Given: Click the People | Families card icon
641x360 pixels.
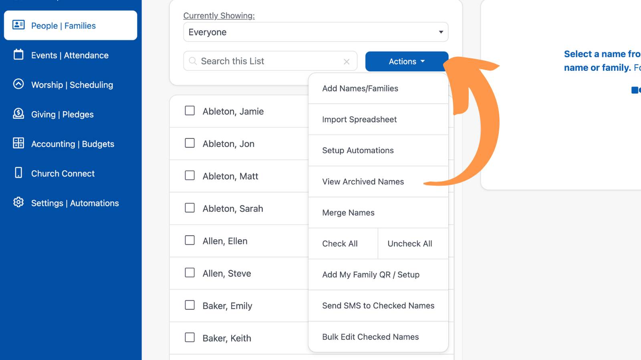Looking at the screenshot, I should [18, 25].
